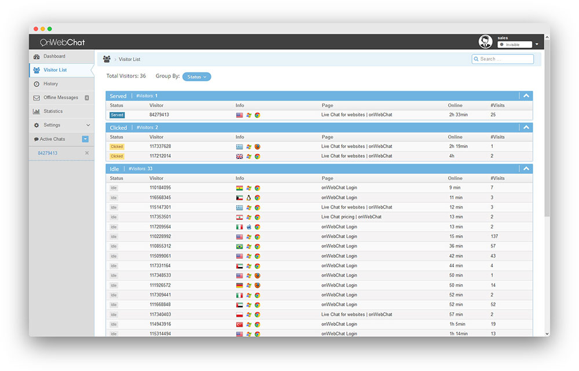This screenshot has height=371, width=579.
Task: Collapse the Idle group
Action: 526,169
